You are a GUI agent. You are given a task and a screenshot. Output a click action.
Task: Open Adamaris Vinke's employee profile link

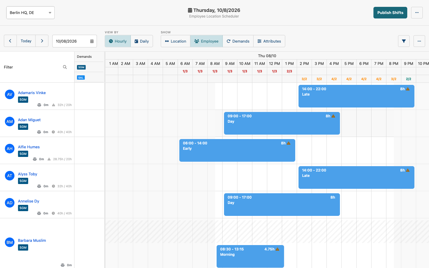click(x=32, y=93)
